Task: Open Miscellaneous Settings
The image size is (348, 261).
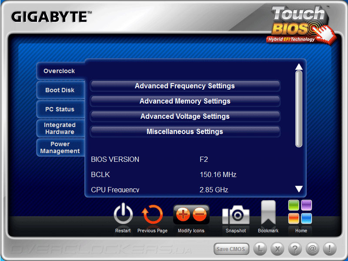Action: click(x=185, y=132)
